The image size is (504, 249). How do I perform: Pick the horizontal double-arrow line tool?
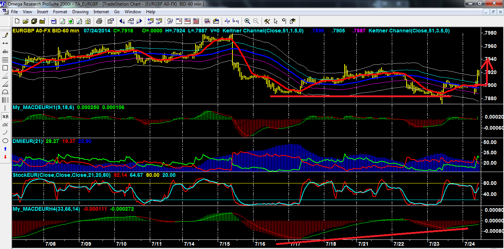(5, 43)
